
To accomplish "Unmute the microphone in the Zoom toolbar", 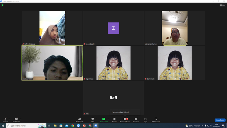I will (x=5, y=120).
